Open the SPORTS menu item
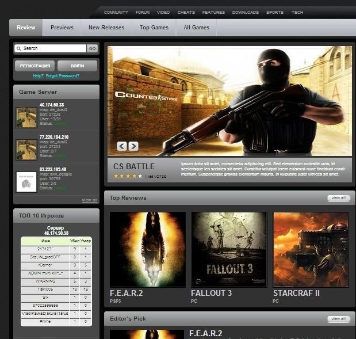This screenshot has width=356, height=339. [275, 12]
